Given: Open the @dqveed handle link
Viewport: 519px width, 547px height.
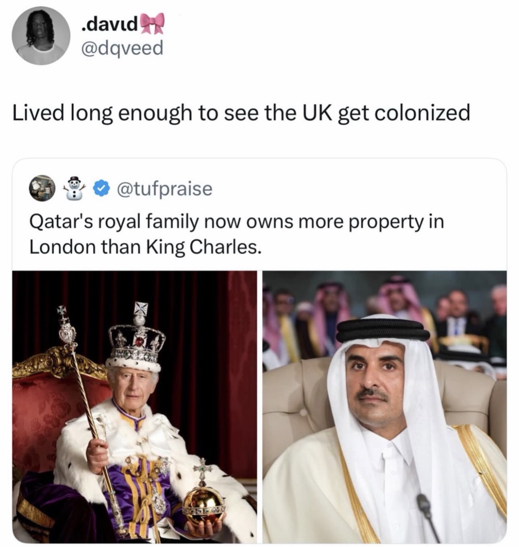Looking at the screenshot, I should (121, 48).
